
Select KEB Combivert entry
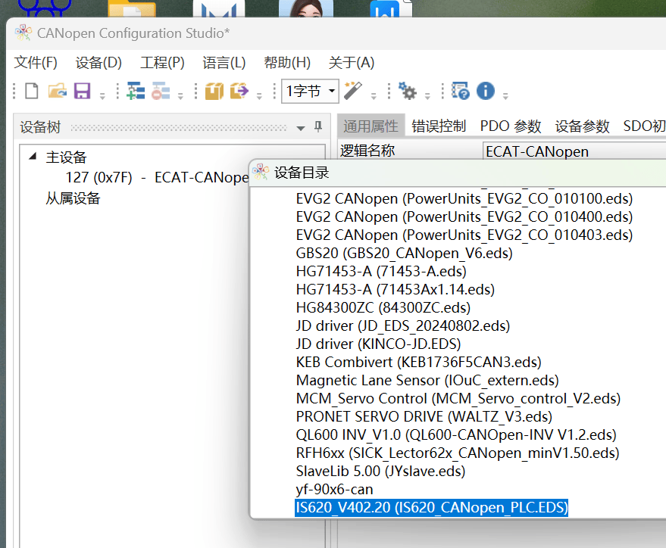(419, 363)
